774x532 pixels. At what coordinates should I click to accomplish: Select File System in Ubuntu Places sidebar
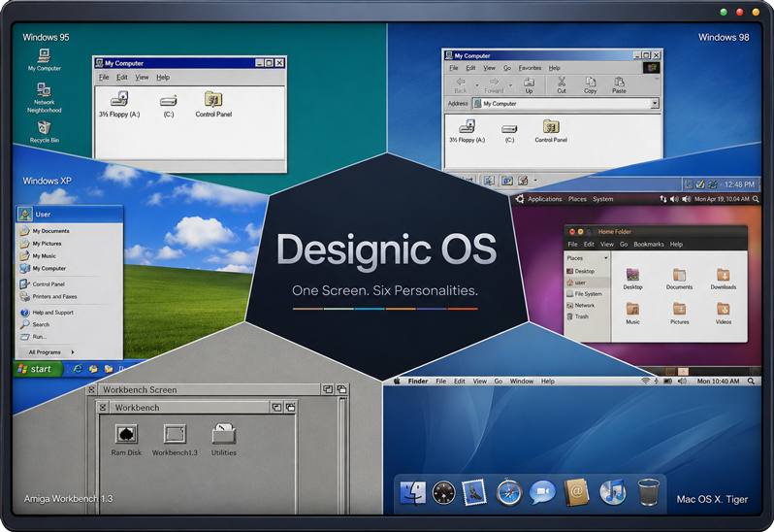click(x=585, y=294)
